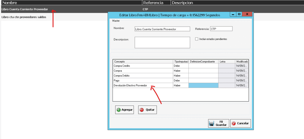
Task: Click the red minus Quitar icon
Action: 142,110
